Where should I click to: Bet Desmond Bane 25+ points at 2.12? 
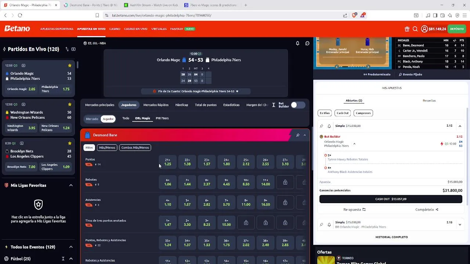pos(246,162)
